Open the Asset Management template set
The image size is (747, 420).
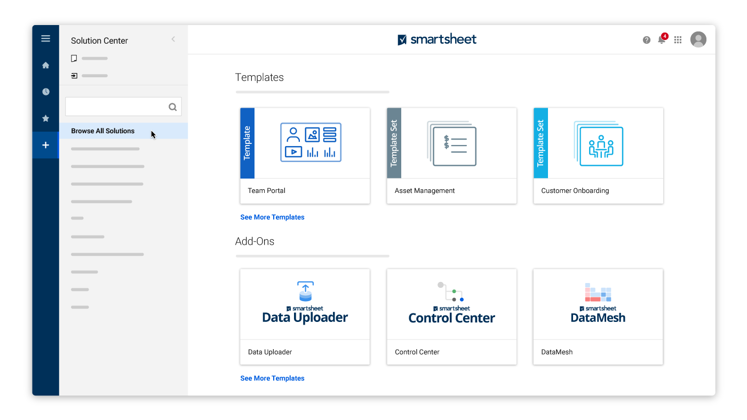(x=451, y=156)
